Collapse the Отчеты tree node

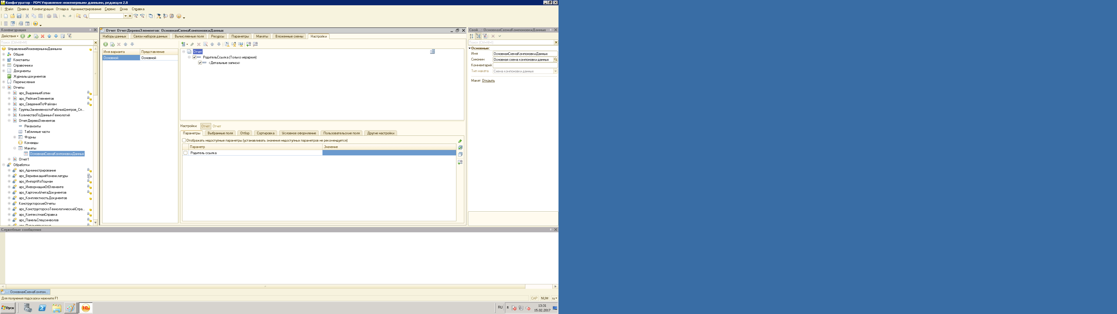[x=4, y=88]
